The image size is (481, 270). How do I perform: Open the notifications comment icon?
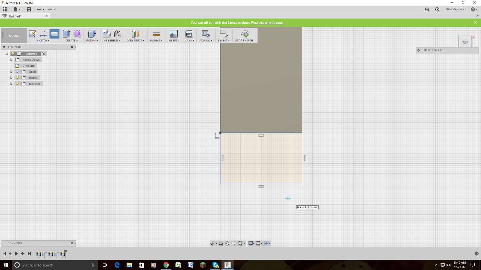coord(427,9)
